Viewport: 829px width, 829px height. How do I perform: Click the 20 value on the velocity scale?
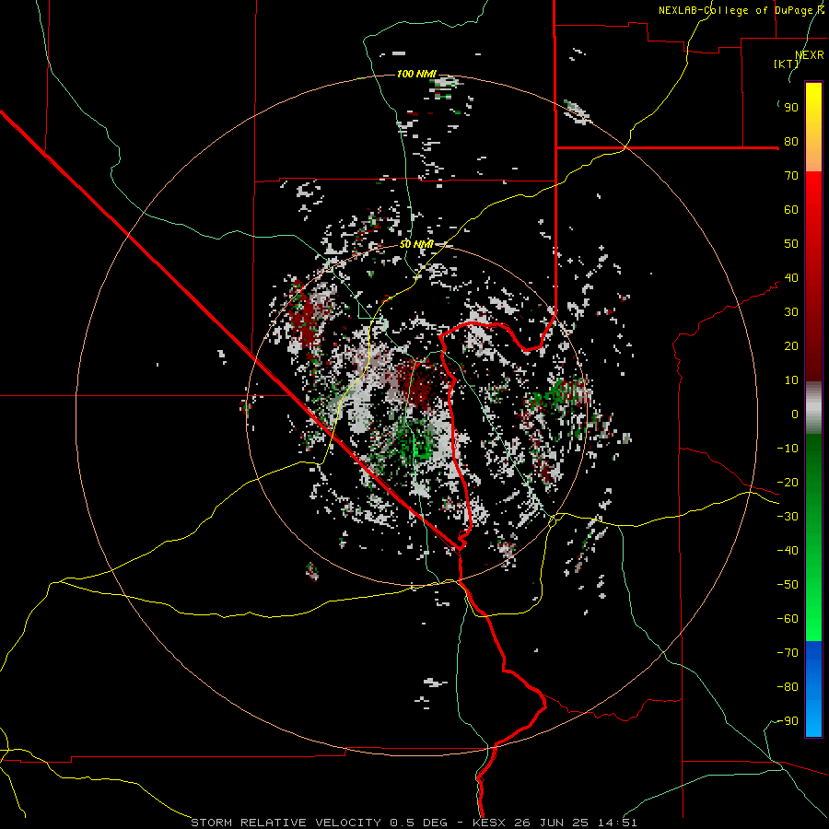pos(791,346)
